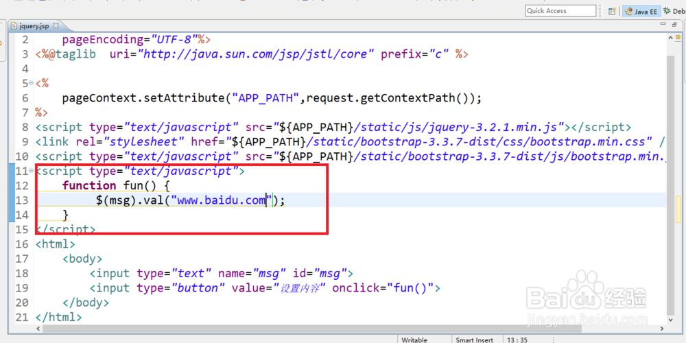The width and height of the screenshot is (686, 343).
Task: Click the text input line with id="msg"
Action: [222, 274]
